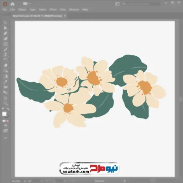Toggle default fill and stroke

[x=3, y=109]
